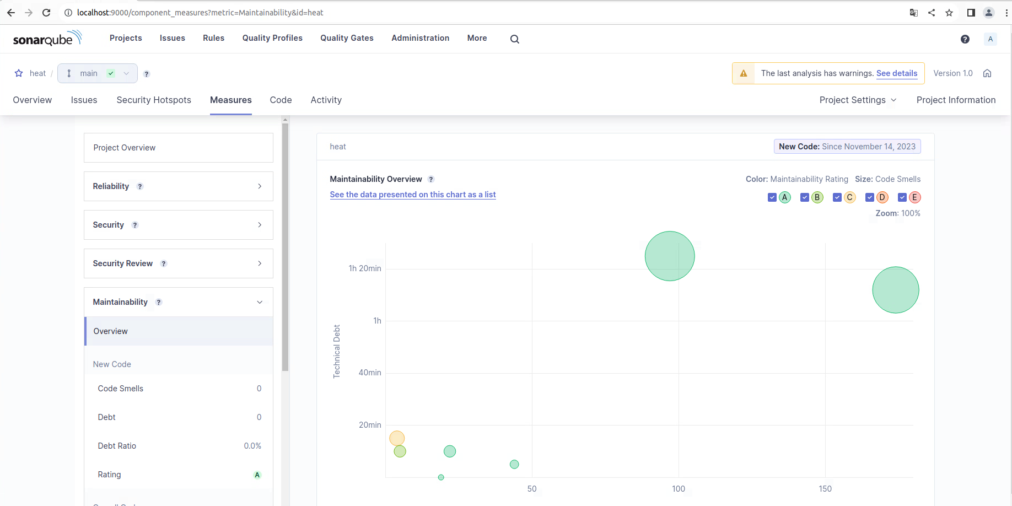Click the project home icon
This screenshot has width=1012, height=506.
(x=987, y=73)
